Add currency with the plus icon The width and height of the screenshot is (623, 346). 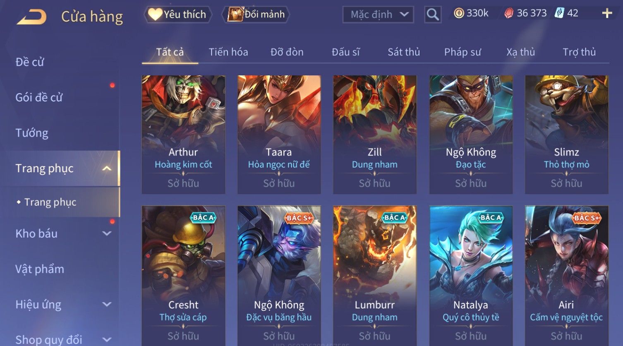coord(607,13)
